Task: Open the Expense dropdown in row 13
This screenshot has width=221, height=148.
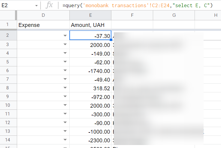Action: 65,131
